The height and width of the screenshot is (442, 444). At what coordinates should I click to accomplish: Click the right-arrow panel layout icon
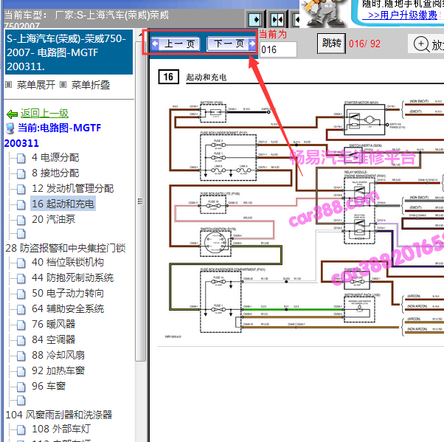(255, 20)
